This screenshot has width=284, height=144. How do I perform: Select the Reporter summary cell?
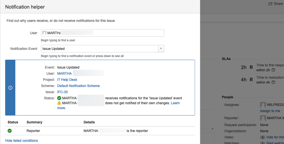point(33,131)
